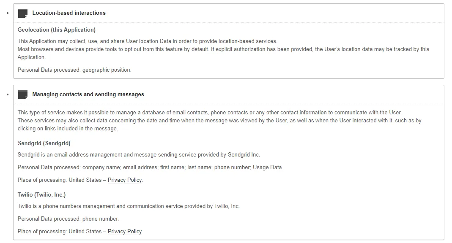Click the Twilio (Twilio, Inc.) heading
Screen dimensions: 452x243
(42, 195)
